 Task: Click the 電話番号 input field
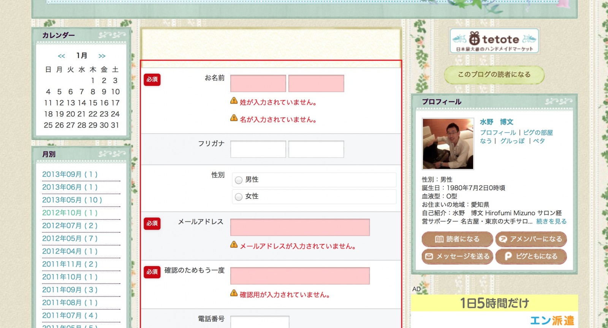260,322
